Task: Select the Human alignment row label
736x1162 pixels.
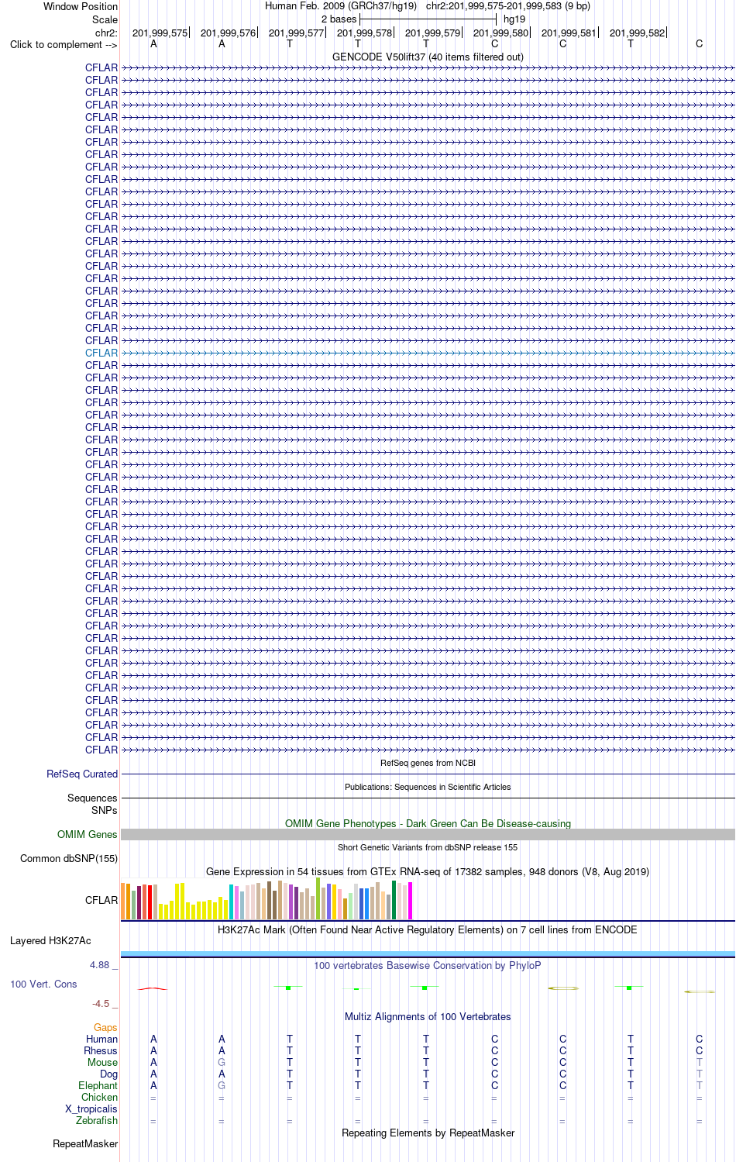Action: coord(101,1039)
